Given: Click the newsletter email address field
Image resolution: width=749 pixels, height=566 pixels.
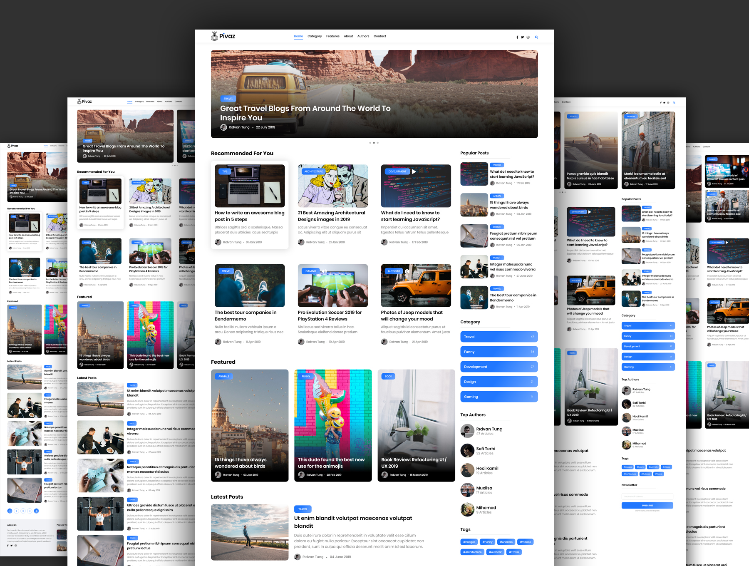Looking at the screenshot, I should [x=647, y=496].
